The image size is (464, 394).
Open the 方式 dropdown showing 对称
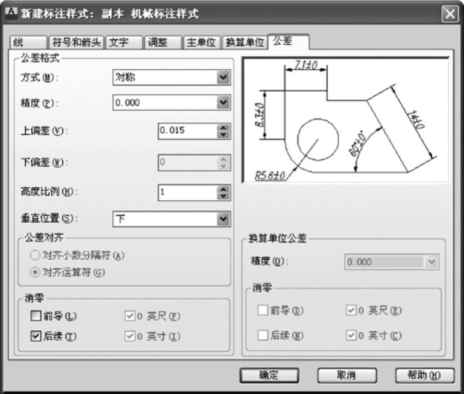pos(171,78)
